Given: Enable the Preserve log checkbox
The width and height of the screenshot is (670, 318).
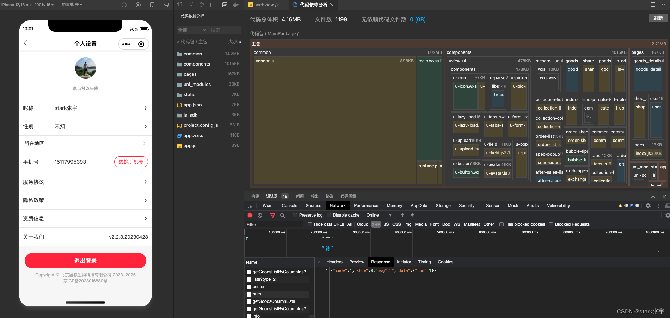Looking at the screenshot, I should [295, 215].
